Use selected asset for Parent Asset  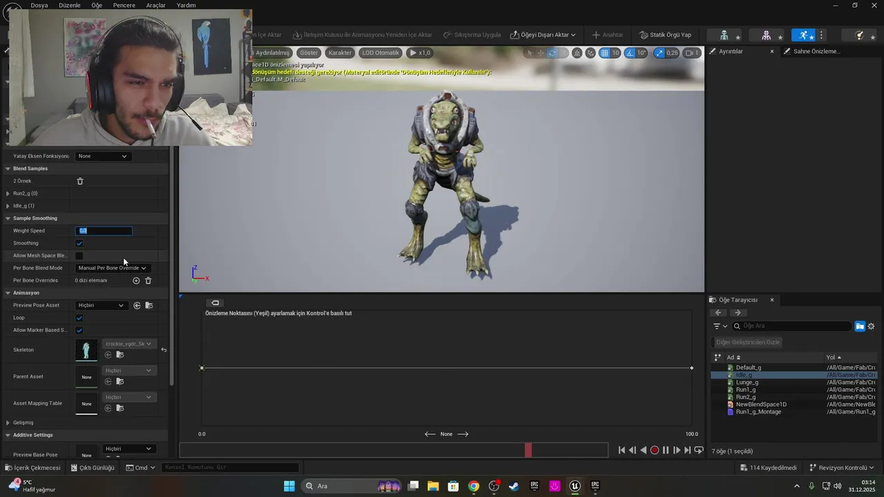(x=108, y=381)
